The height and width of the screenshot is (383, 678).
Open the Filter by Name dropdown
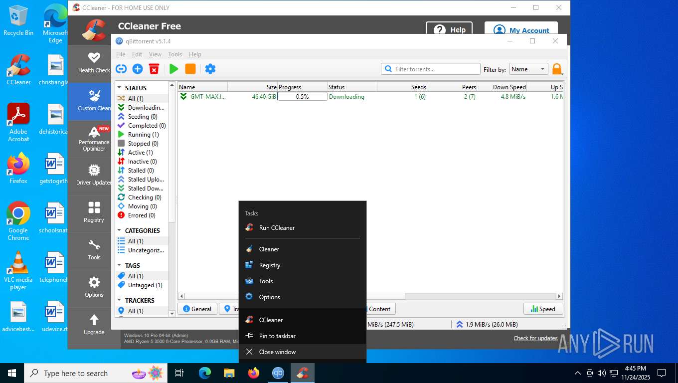[x=528, y=69]
